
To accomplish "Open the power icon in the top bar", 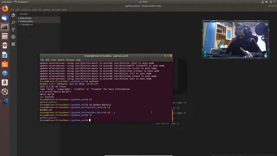I will click(x=271, y=2).
